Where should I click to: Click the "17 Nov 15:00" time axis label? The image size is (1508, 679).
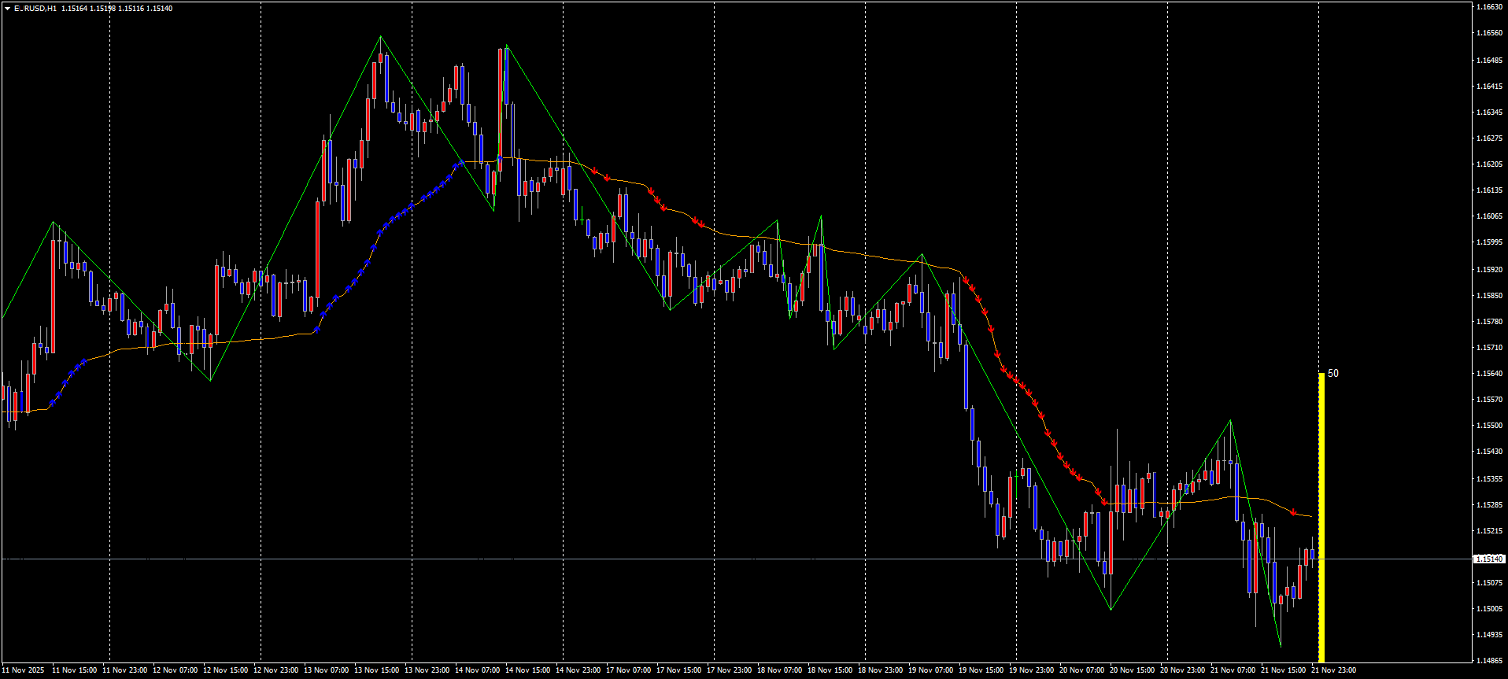[x=678, y=670]
